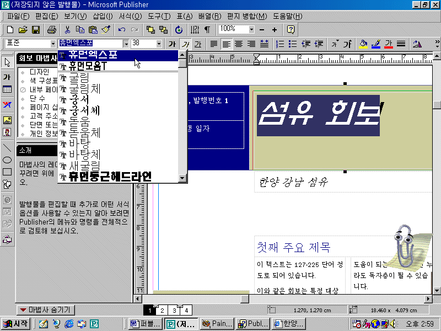Open the Design Gallery Object tool
The height and width of the screenshot is (331, 441).
pos(7,239)
